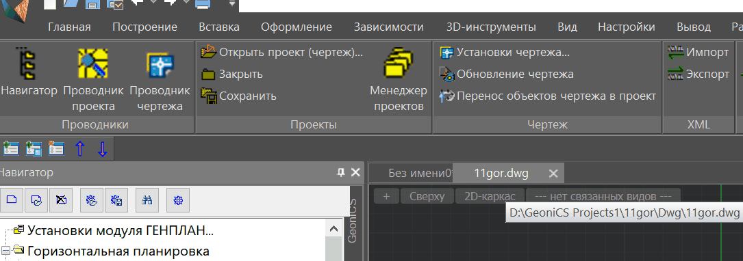Open the Оформление ribbon tab
The image size is (743, 261).
pos(296,27)
